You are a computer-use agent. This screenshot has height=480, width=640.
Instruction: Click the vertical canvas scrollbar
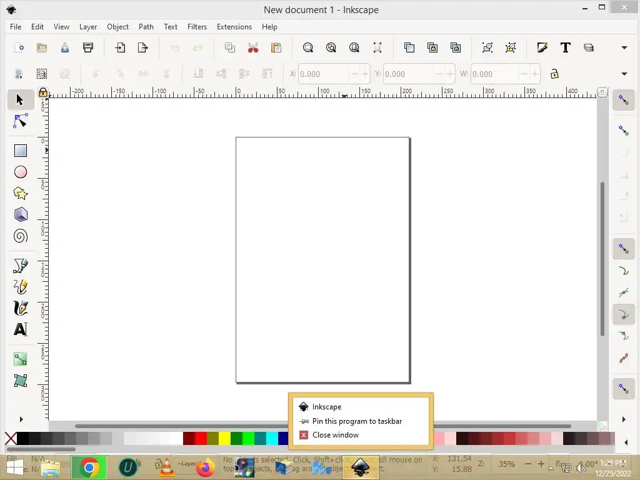pos(602,259)
